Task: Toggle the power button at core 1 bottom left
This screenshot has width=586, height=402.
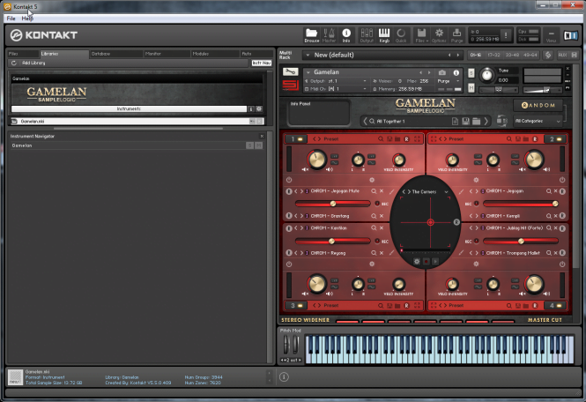Action: 289,180
